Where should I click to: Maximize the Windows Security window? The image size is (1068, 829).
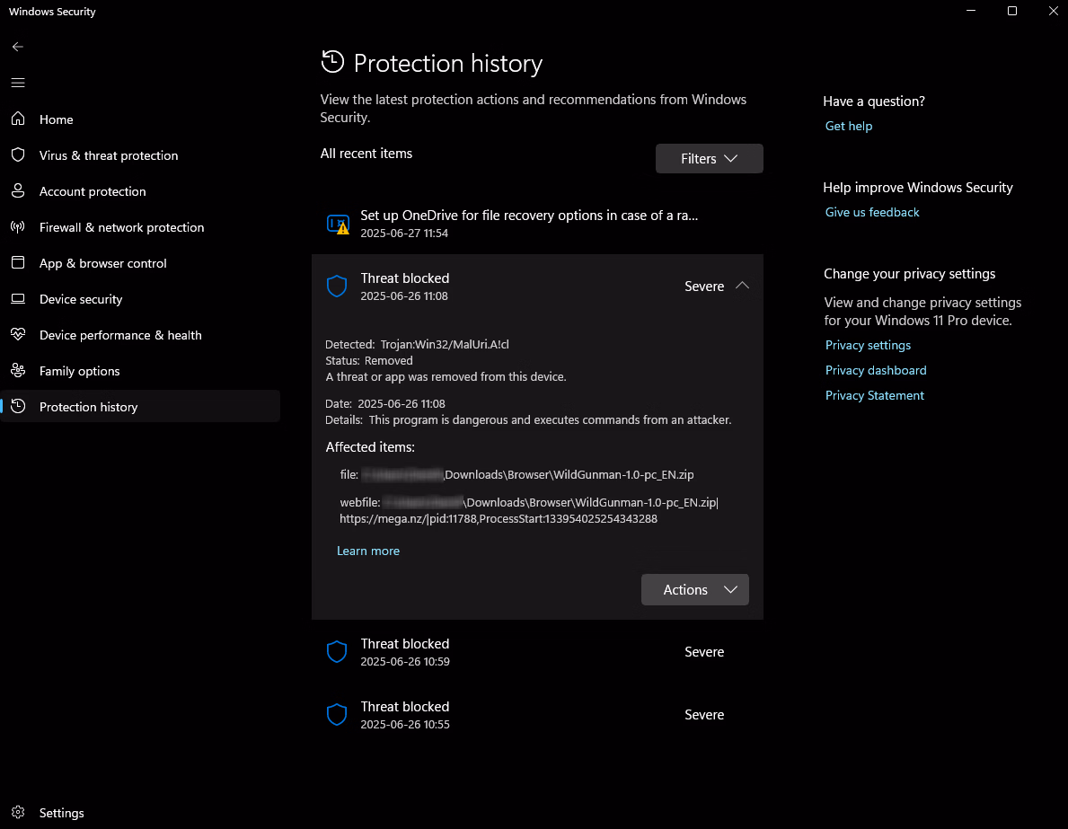1012,11
